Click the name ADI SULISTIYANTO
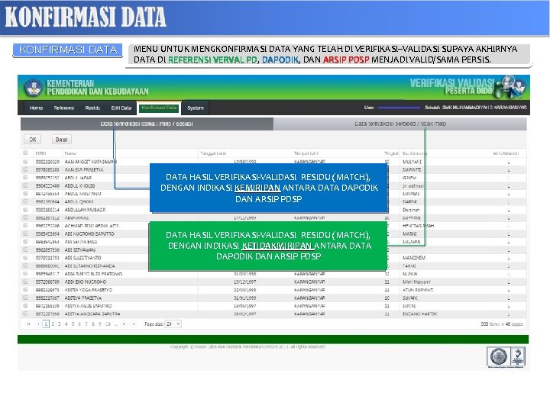Viewport: 550px width, 412px height. [82, 258]
